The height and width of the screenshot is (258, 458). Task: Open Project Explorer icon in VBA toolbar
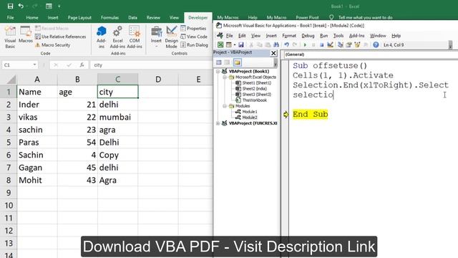[x=341, y=44]
